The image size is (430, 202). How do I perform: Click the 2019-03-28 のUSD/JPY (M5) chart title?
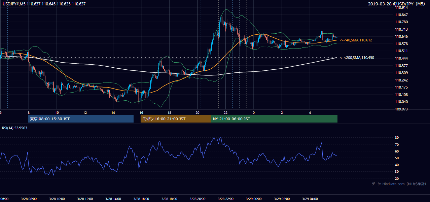(397, 4)
